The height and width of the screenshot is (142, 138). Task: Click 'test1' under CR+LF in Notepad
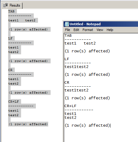[x=71, y=114]
